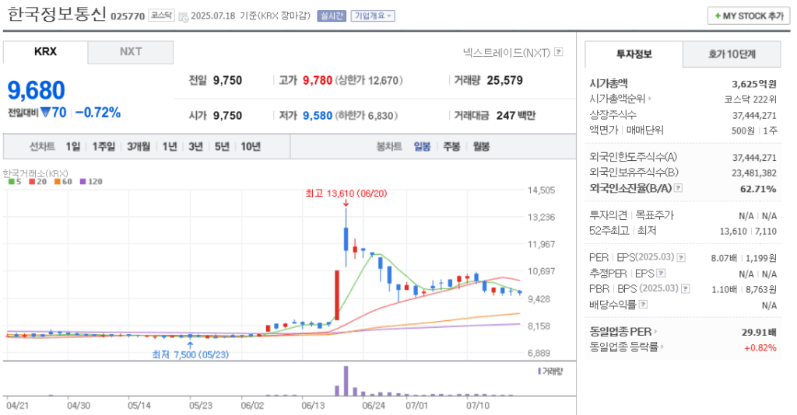Viewport: 797px width, 415px height.
Task: Click the 거래량 volume legend marker
Action: (x=539, y=371)
